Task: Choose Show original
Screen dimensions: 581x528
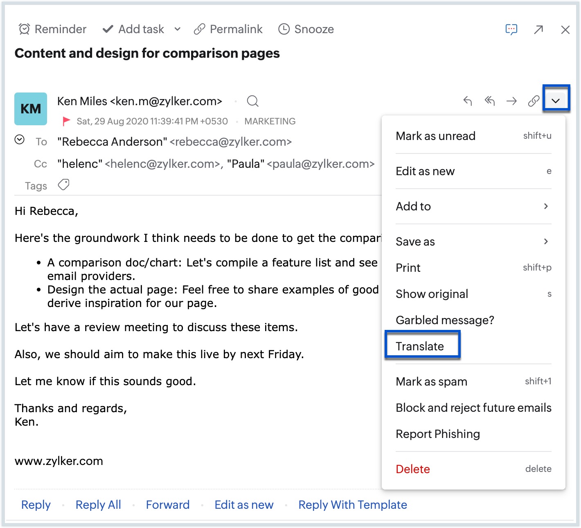Action: [x=474, y=294]
